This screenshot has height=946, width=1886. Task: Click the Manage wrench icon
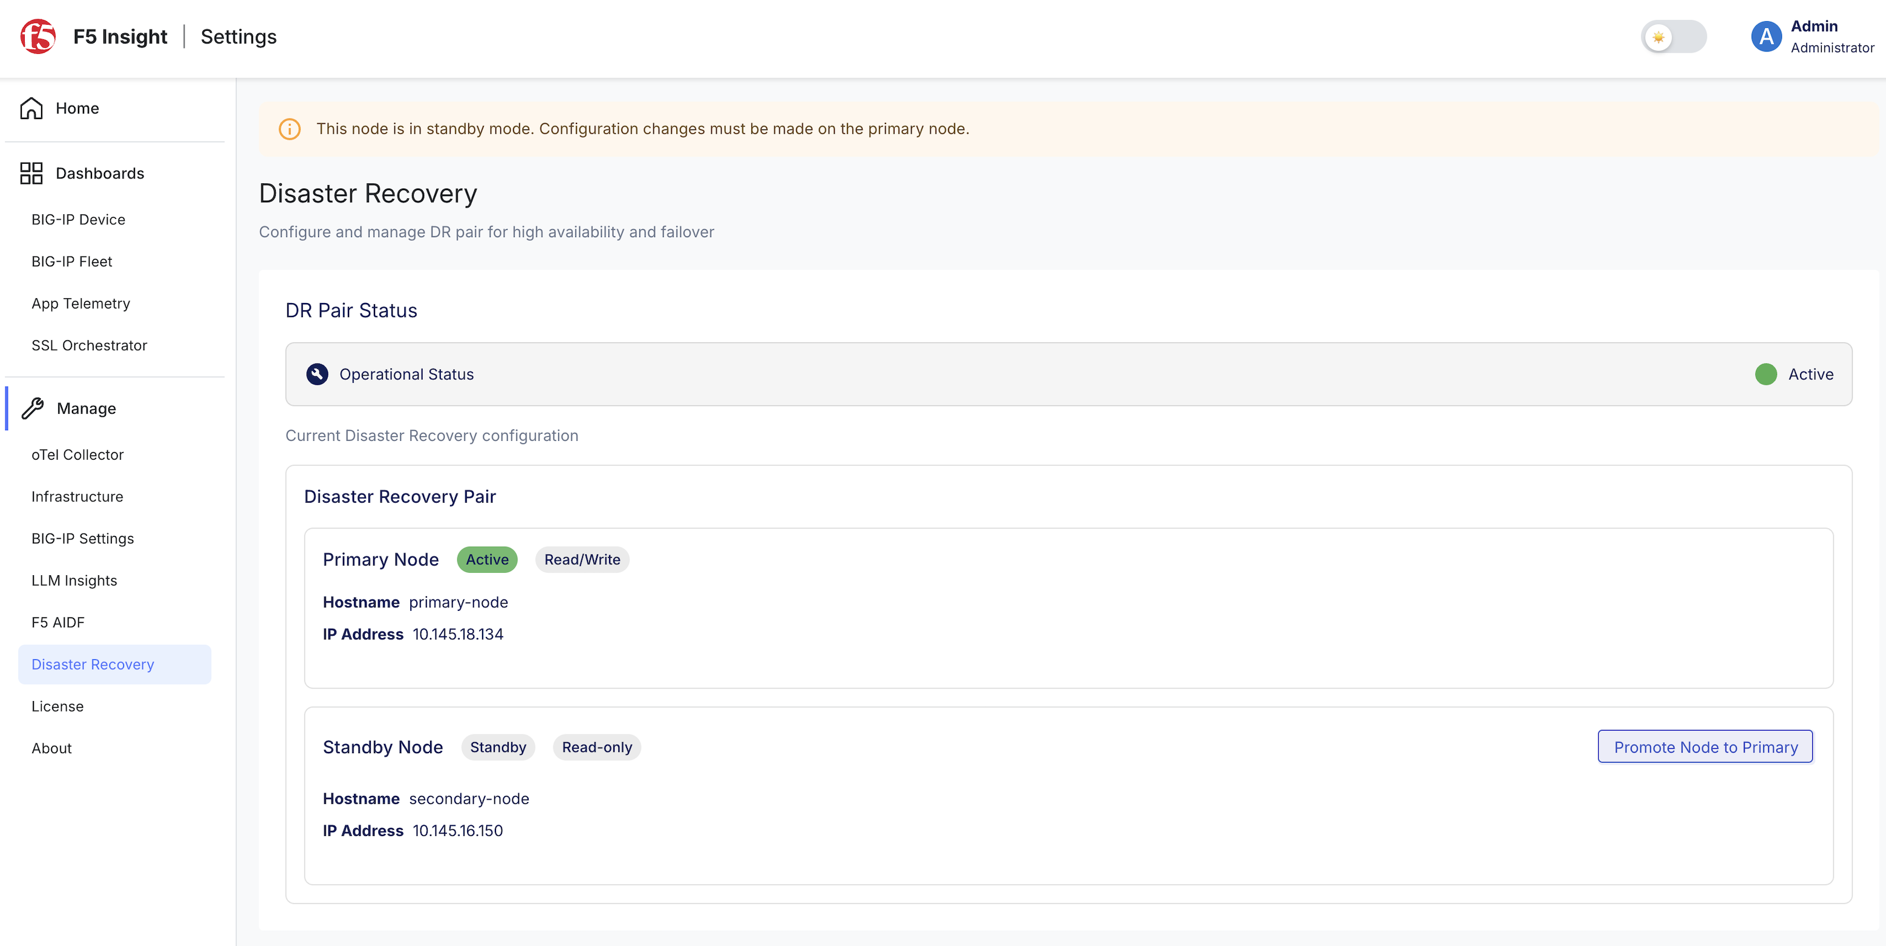click(33, 408)
